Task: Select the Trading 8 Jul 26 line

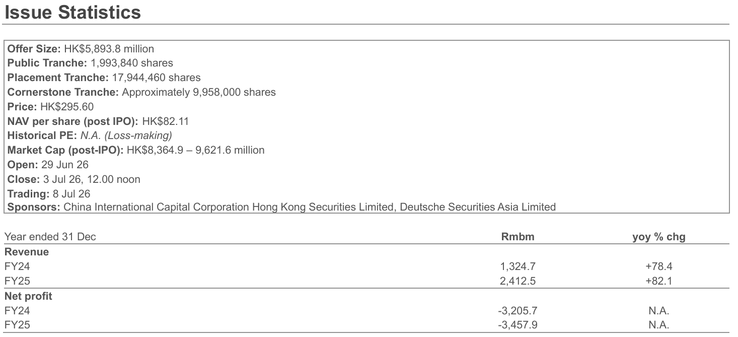Action: click(x=49, y=193)
